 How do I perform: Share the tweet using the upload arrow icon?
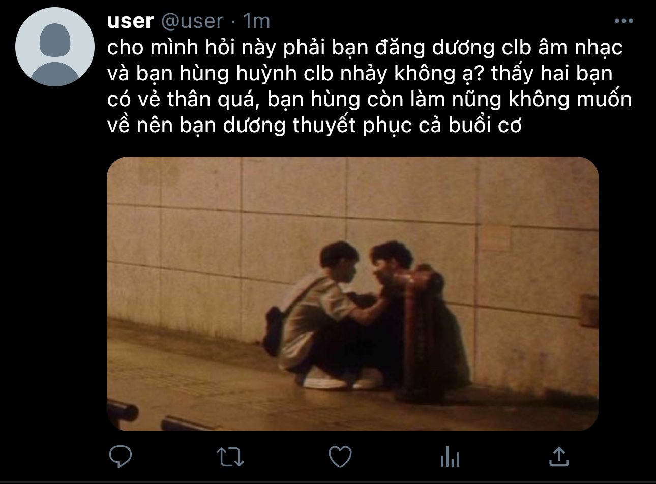[559, 456]
